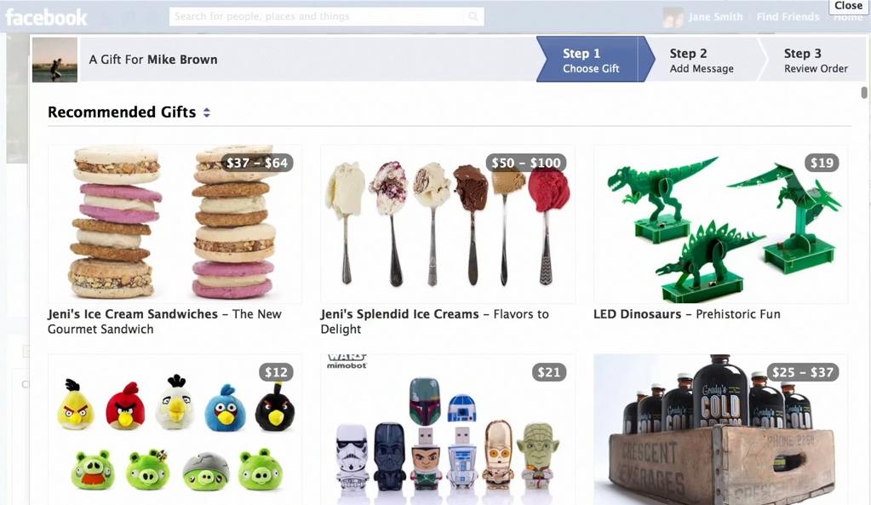Select the LED Dinosaurs gift image
The height and width of the screenshot is (505, 871).
coord(720,224)
